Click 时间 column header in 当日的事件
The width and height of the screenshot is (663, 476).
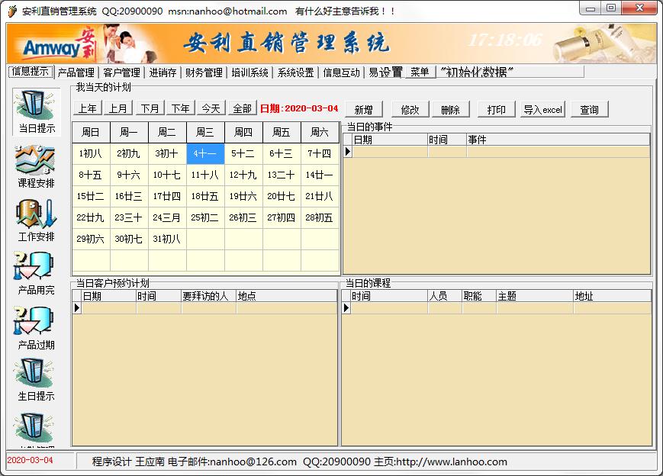click(x=447, y=140)
